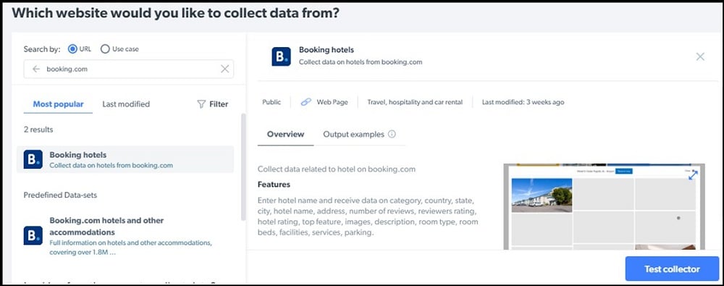Click the 'Predefined Data-sets' heading

coord(61,195)
